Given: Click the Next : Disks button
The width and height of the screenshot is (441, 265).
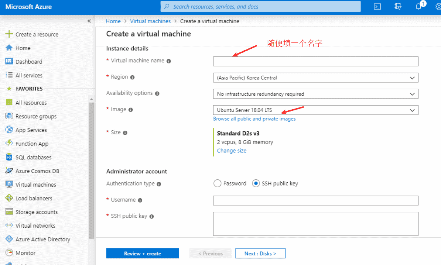Looking at the screenshot, I should tap(260, 254).
